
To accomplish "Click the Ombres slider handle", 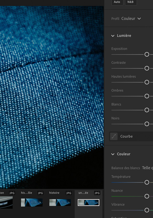I will coord(147,96).
